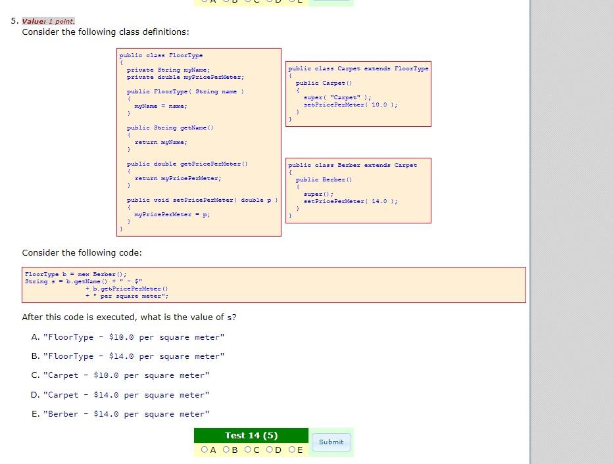This screenshot has width=613, height=464.
Task: Click 'super( "Carpet" );' code line
Action: pos(337,98)
